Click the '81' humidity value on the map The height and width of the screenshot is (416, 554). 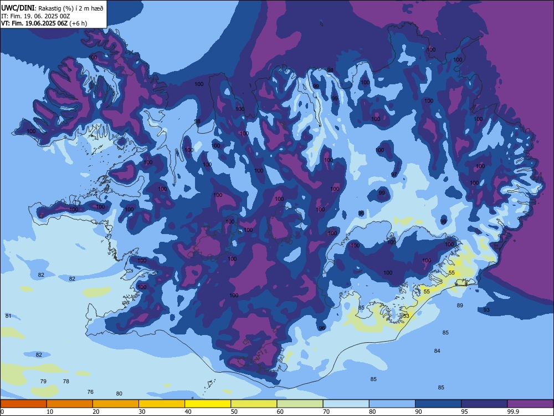point(8,316)
